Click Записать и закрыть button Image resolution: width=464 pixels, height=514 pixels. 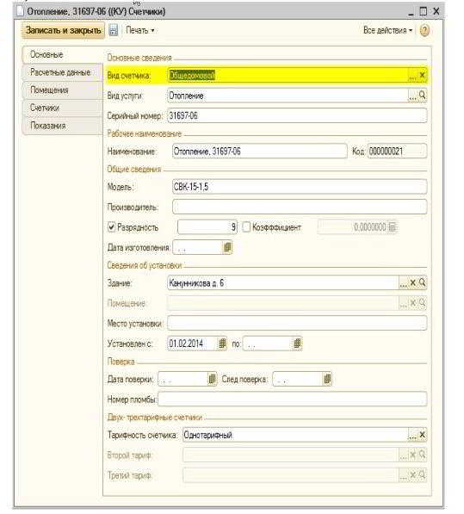click(x=63, y=30)
